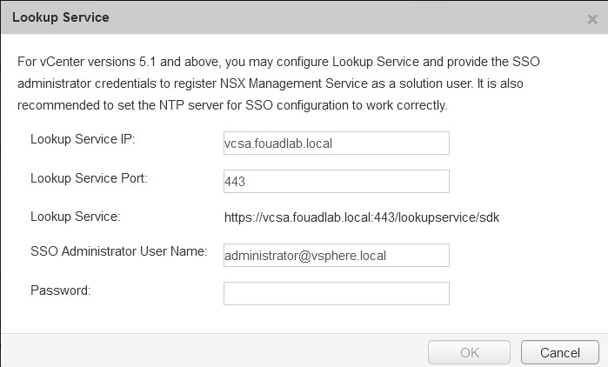
Task: Click the 'Password:' label
Action: (60, 290)
